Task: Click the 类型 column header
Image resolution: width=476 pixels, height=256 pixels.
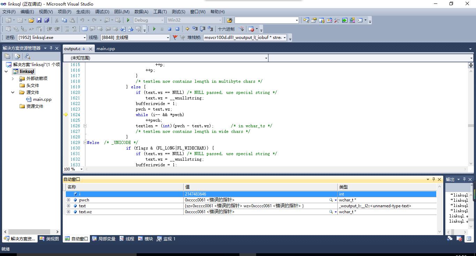Action: coord(387,187)
